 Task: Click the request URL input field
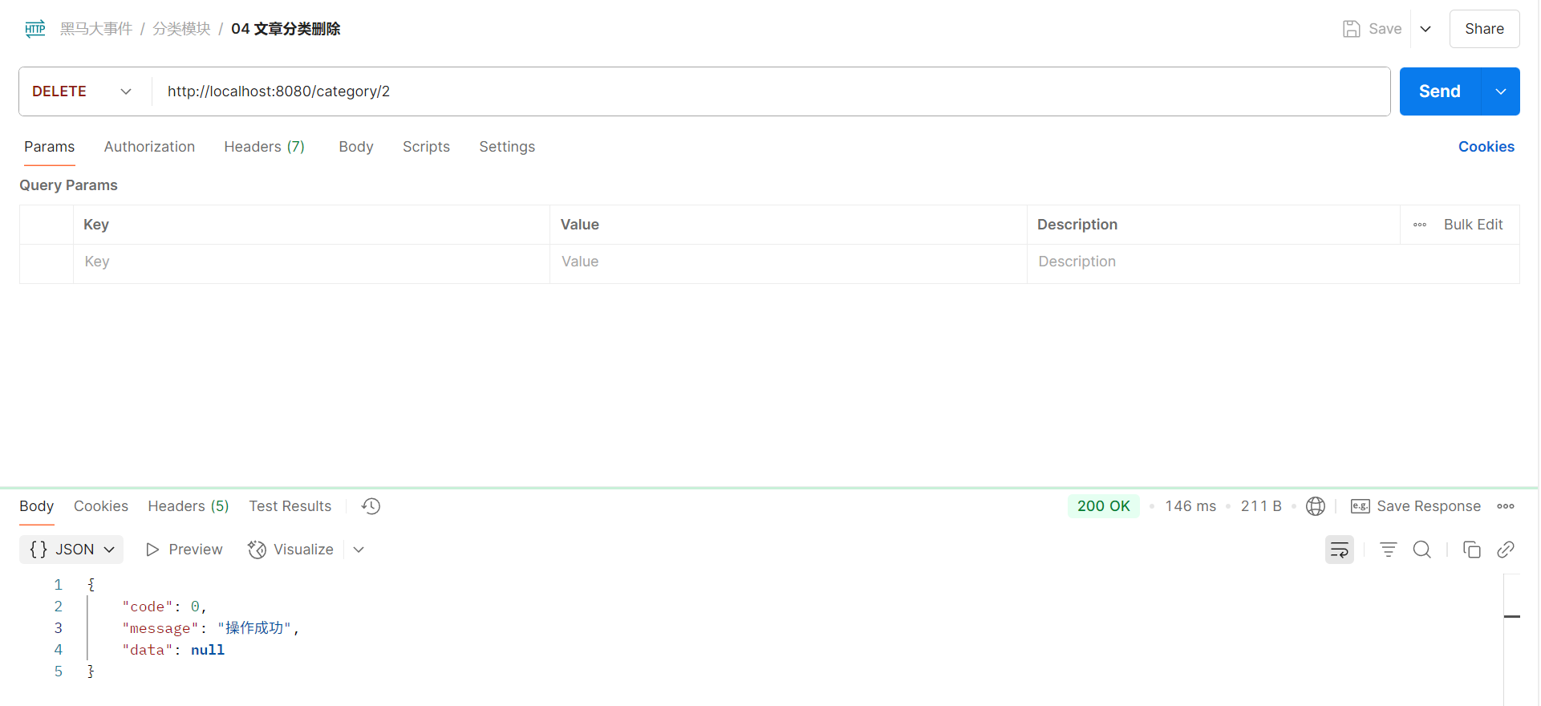[x=770, y=91]
